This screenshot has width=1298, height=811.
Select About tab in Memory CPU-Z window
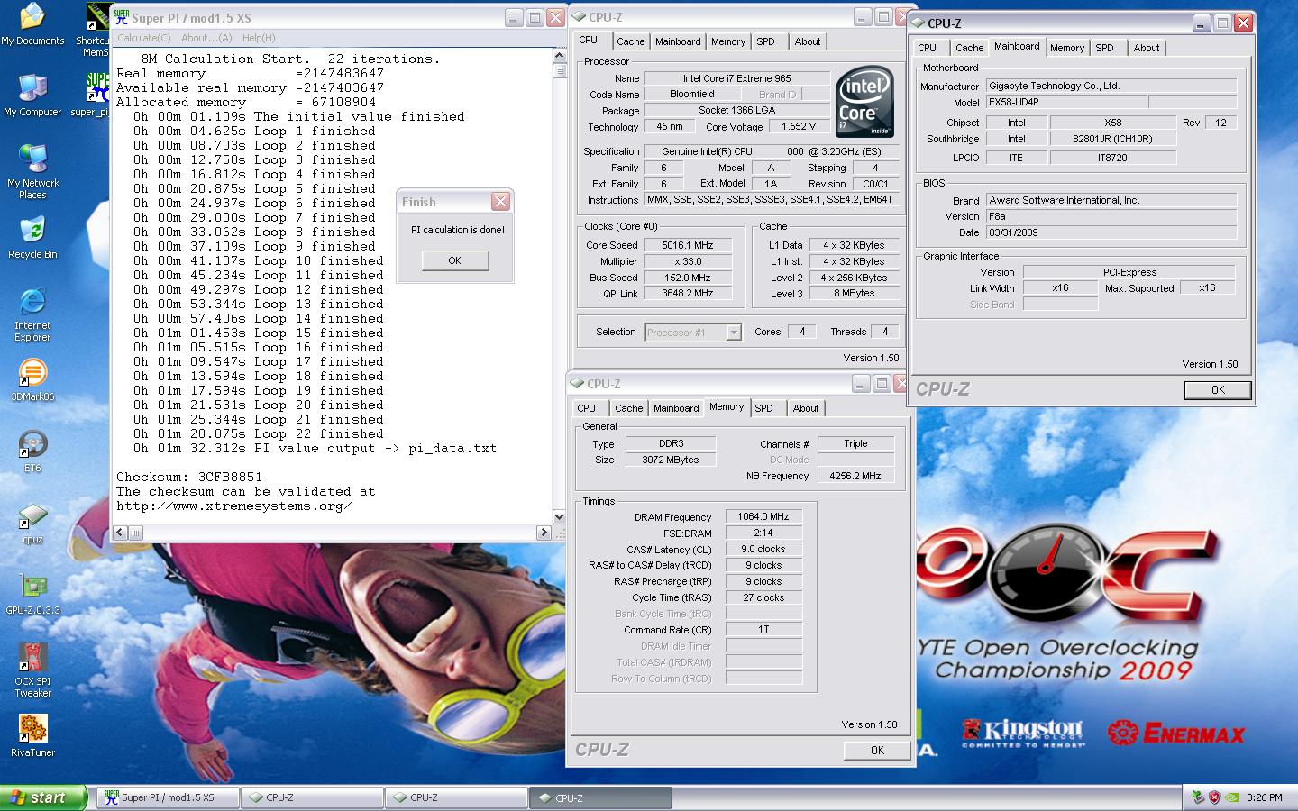click(x=806, y=408)
